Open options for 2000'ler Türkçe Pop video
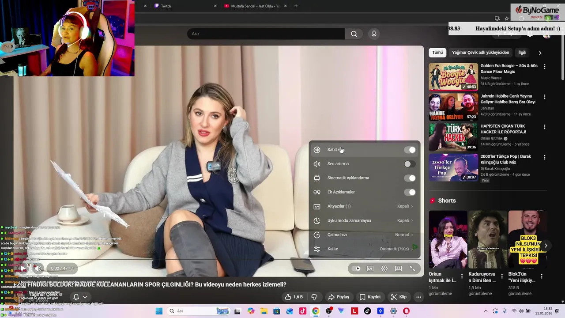 tap(544, 157)
